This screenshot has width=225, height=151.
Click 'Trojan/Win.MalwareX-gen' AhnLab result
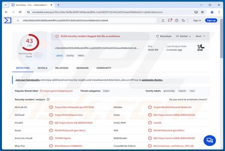coord(74,107)
